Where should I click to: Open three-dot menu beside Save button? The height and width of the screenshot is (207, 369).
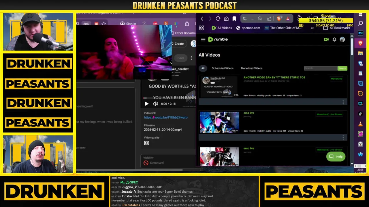coord(191,58)
